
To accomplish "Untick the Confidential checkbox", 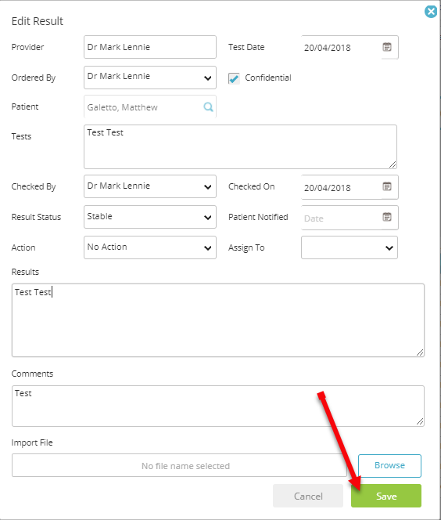I will (234, 78).
